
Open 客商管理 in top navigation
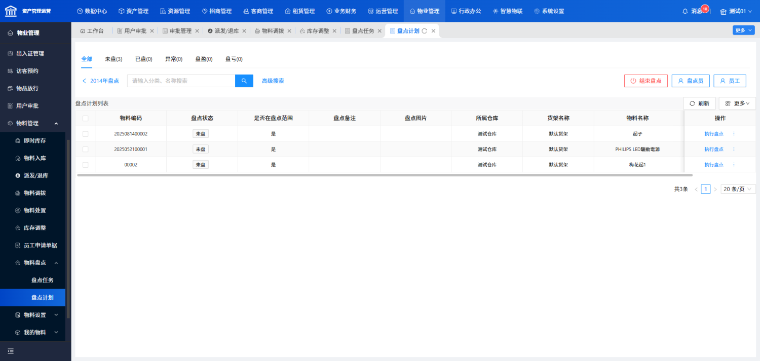coord(258,11)
